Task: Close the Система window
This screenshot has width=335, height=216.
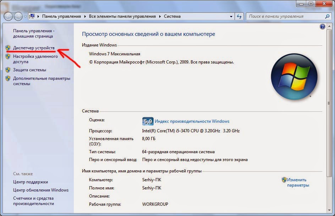Action: coord(324,4)
